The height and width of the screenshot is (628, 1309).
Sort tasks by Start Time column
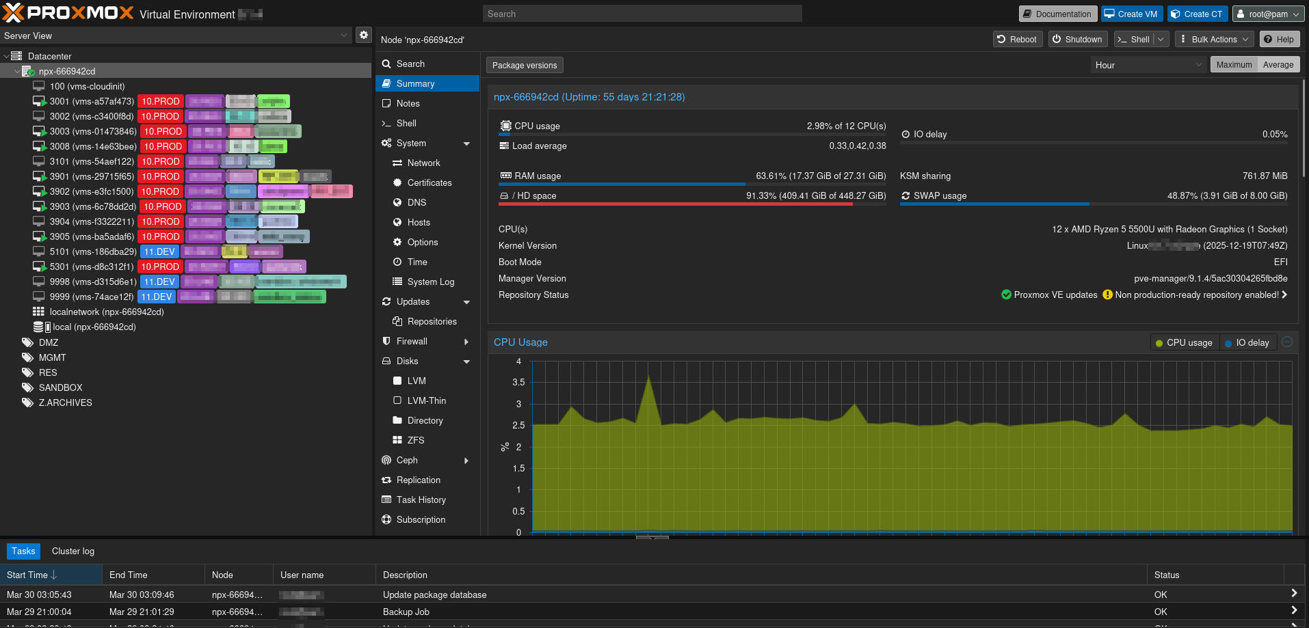51,575
